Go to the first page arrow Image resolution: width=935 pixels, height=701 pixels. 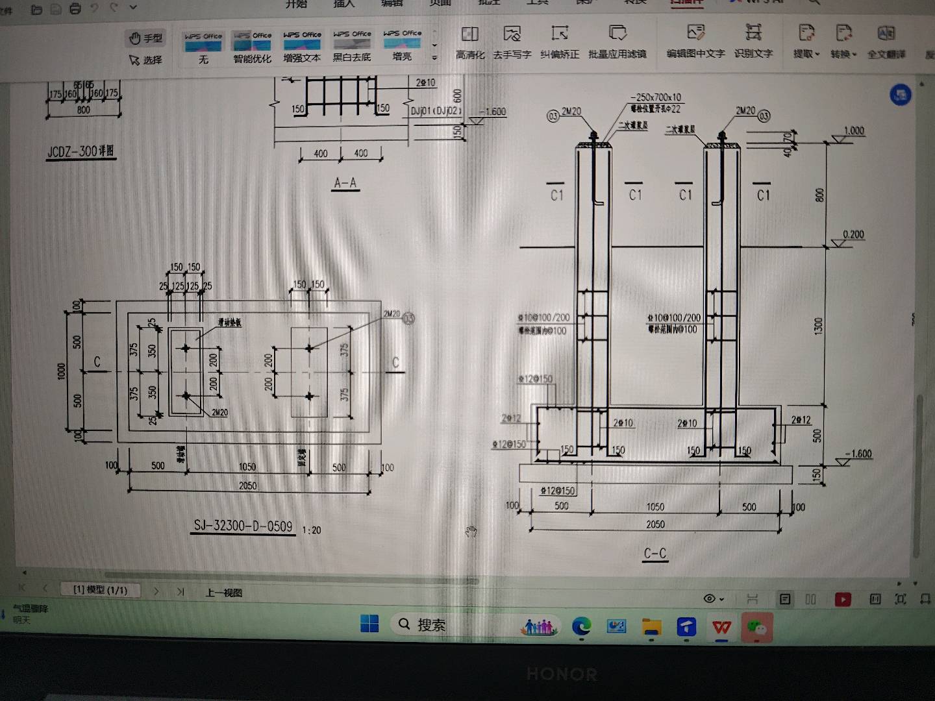[22, 587]
